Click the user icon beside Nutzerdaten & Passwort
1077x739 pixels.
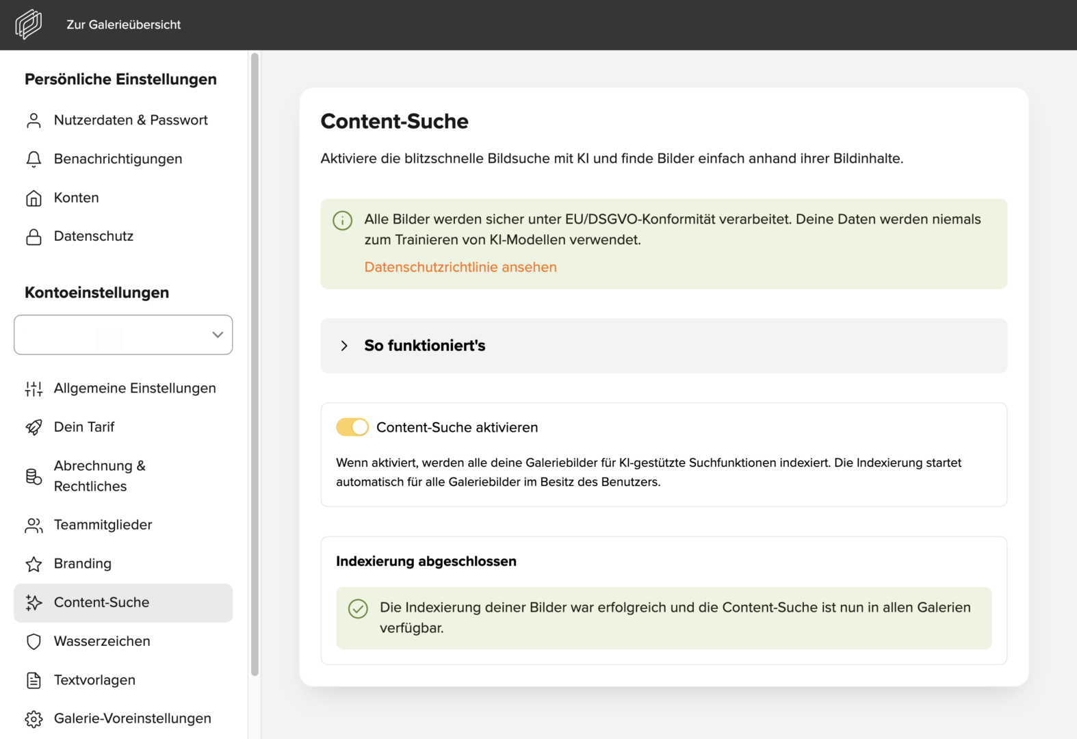tap(34, 120)
